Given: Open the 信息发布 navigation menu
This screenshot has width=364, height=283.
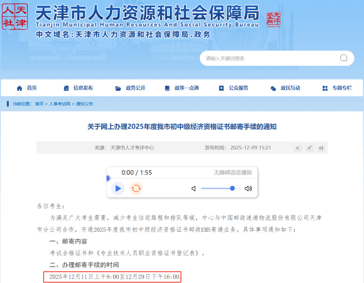Looking at the screenshot, I should coord(79,88).
